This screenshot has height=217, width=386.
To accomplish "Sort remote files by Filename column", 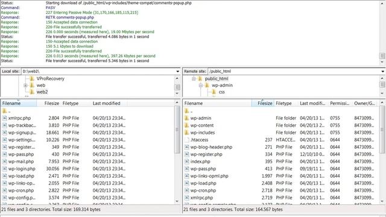I will pos(217,103).
